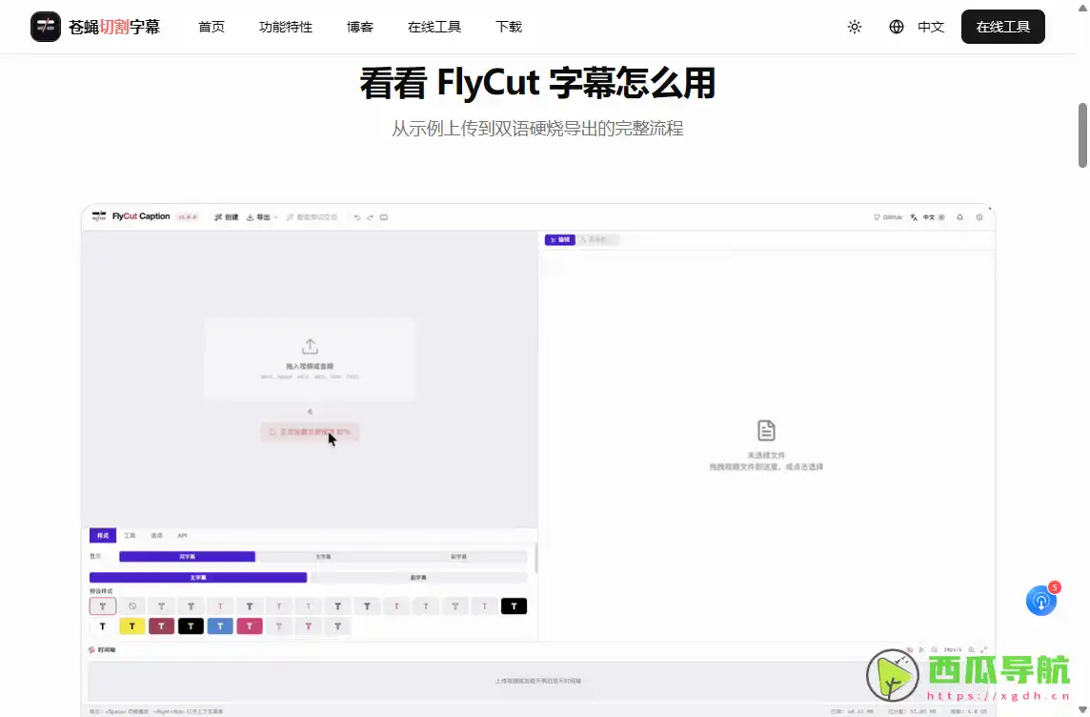This screenshot has width=1090, height=717.
Task: Click the scrollbar down arrow
Action: pyautogui.click(x=1082, y=710)
